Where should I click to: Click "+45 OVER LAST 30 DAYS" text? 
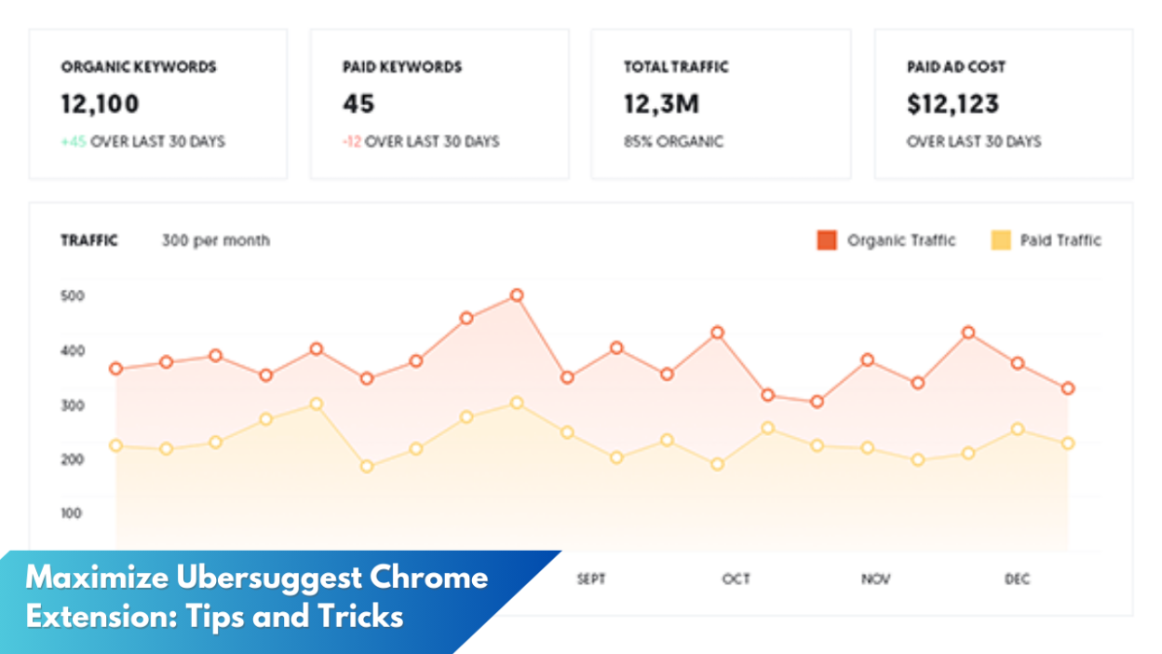click(x=143, y=142)
